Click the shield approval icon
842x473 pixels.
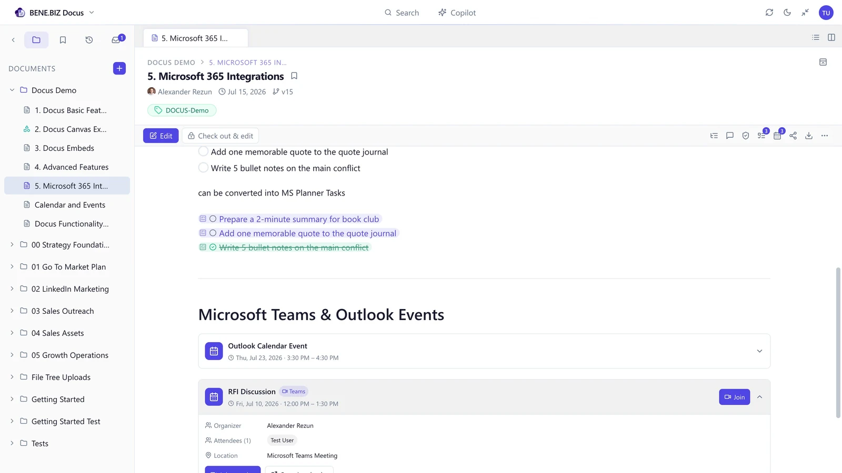tap(746, 136)
